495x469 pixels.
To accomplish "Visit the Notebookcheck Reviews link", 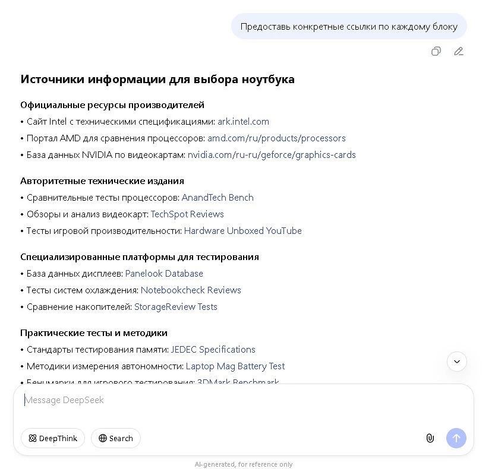I will tap(191, 290).
